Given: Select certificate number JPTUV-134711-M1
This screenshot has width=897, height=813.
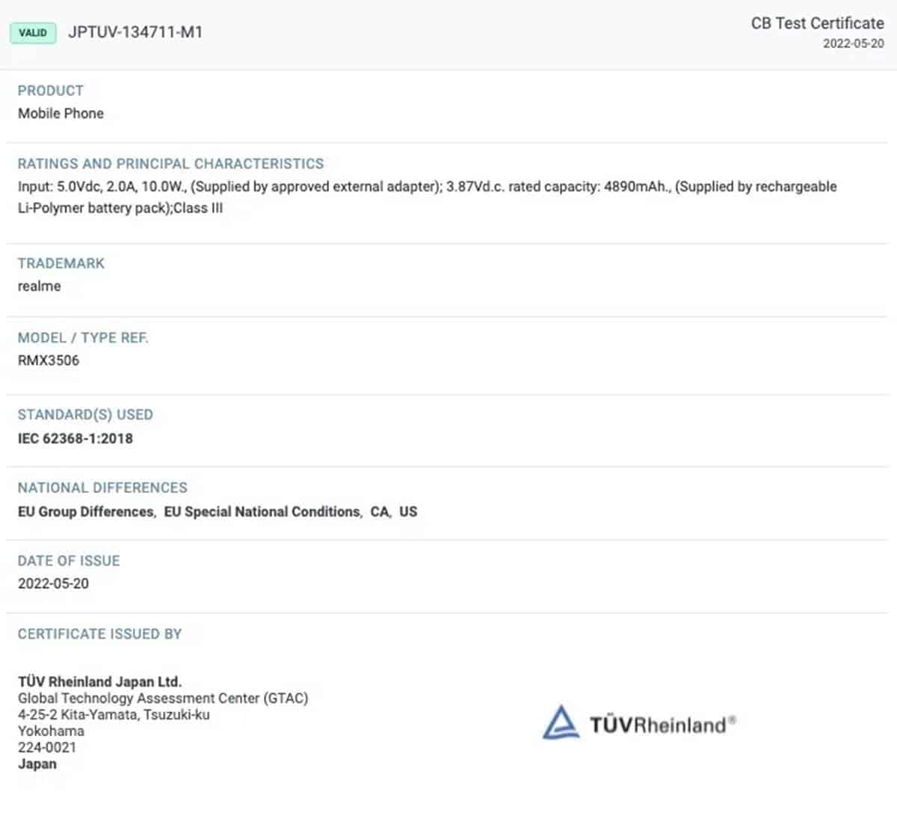Looking at the screenshot, I should (135, 32).
